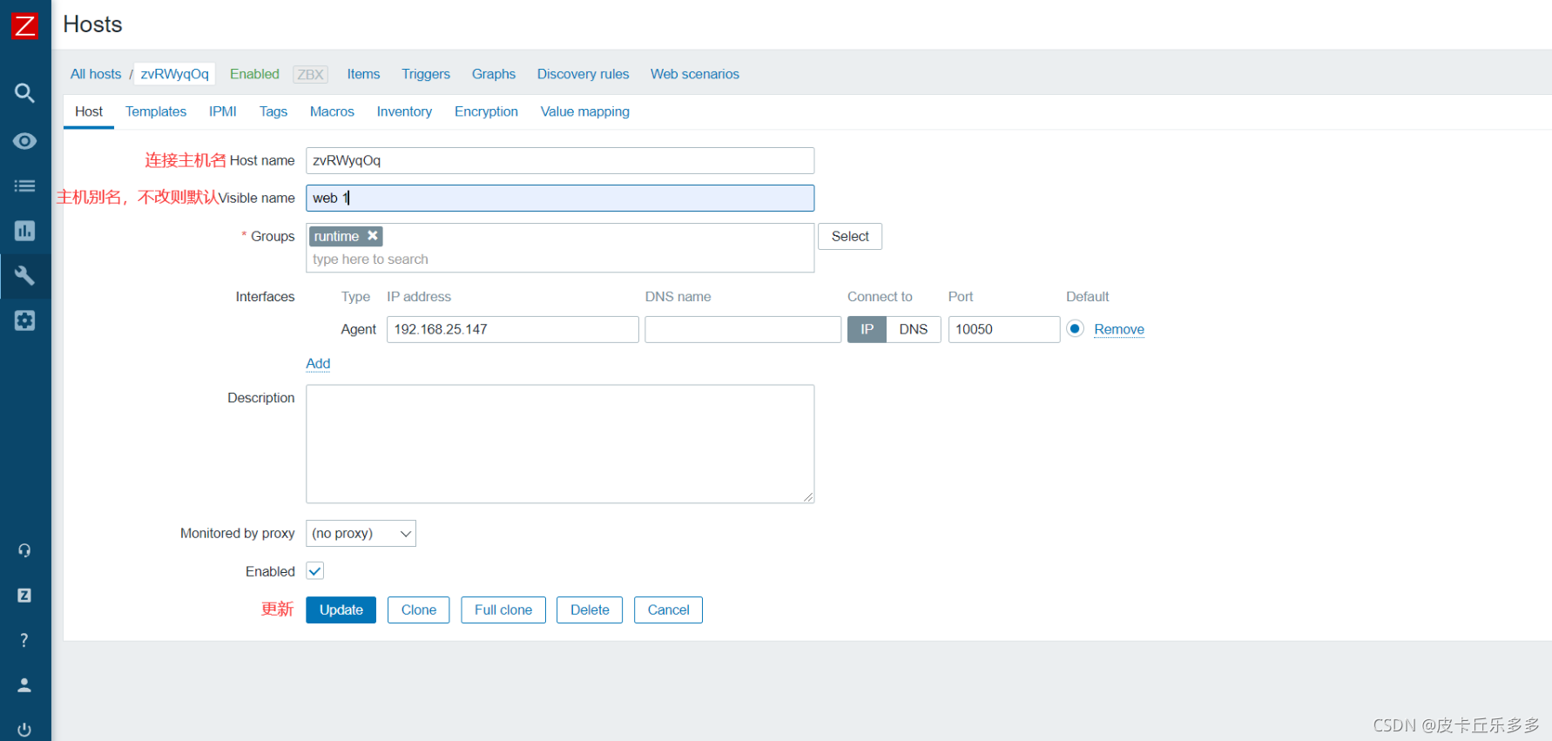Switch Connect to DNS
The height and width of the screenshot is (741, 1552).
(913, 329)
